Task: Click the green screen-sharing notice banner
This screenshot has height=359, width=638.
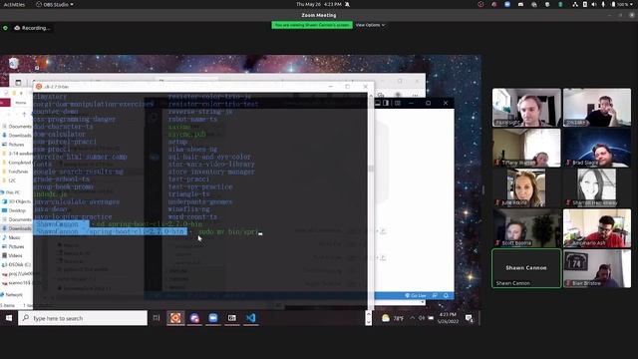Action: pos(312,25)
